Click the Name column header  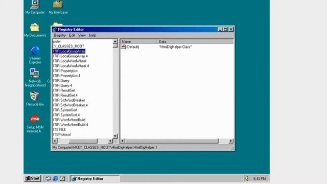138,41
